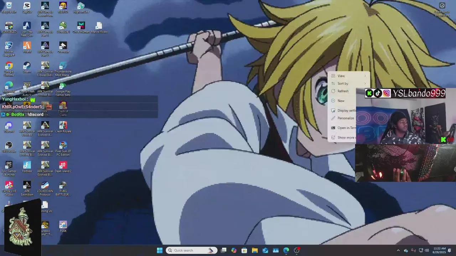Screen dimensions: 456x256
Task: Select the PEAK game shortcut
Action: click(63, 227)
